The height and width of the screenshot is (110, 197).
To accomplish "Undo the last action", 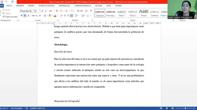I will pyautogui.click(x=6, y=2).
